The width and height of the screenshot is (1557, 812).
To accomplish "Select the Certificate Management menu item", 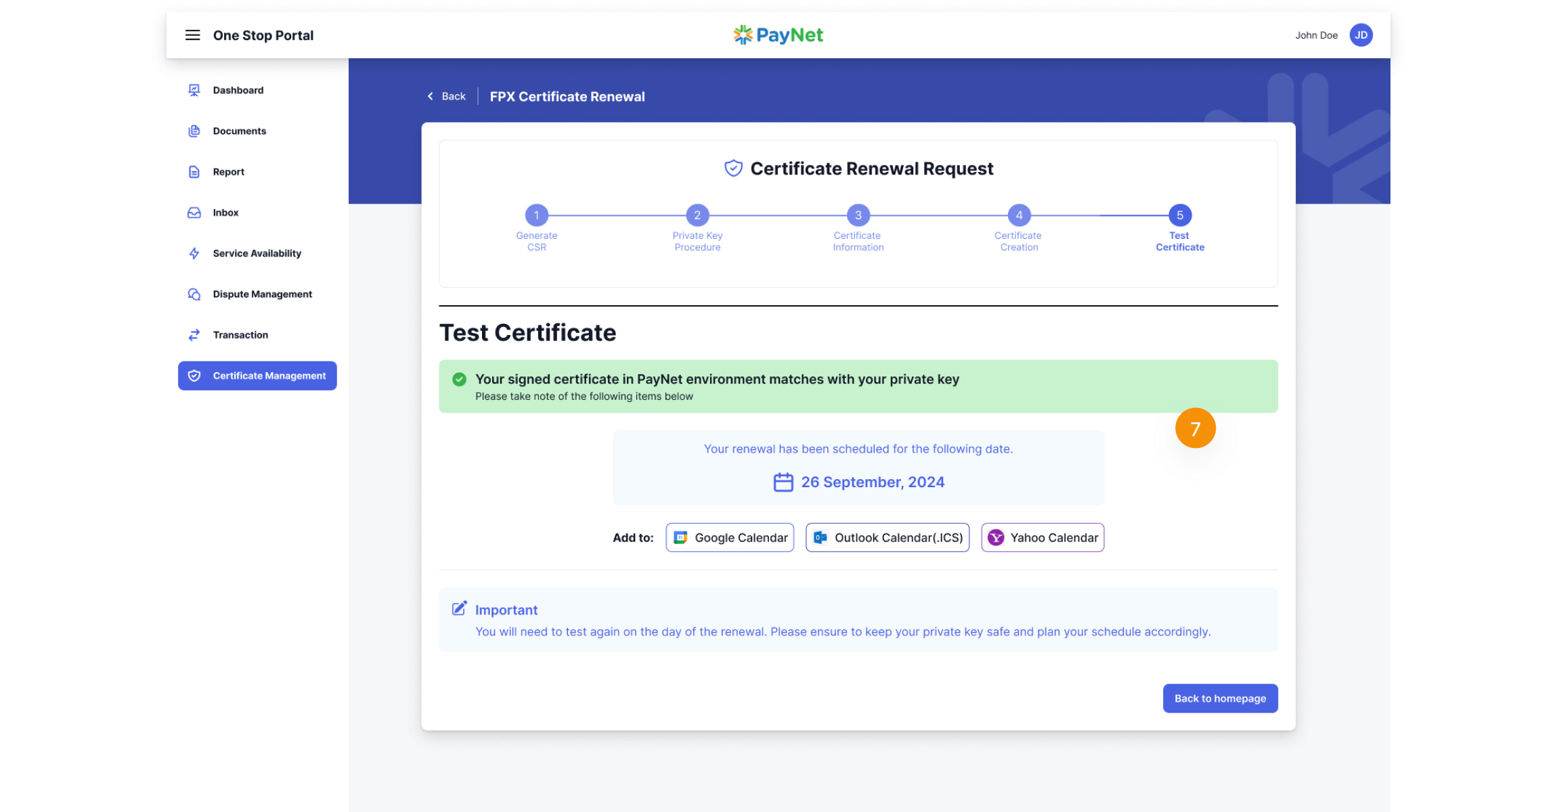I will (x=257, y=376).
